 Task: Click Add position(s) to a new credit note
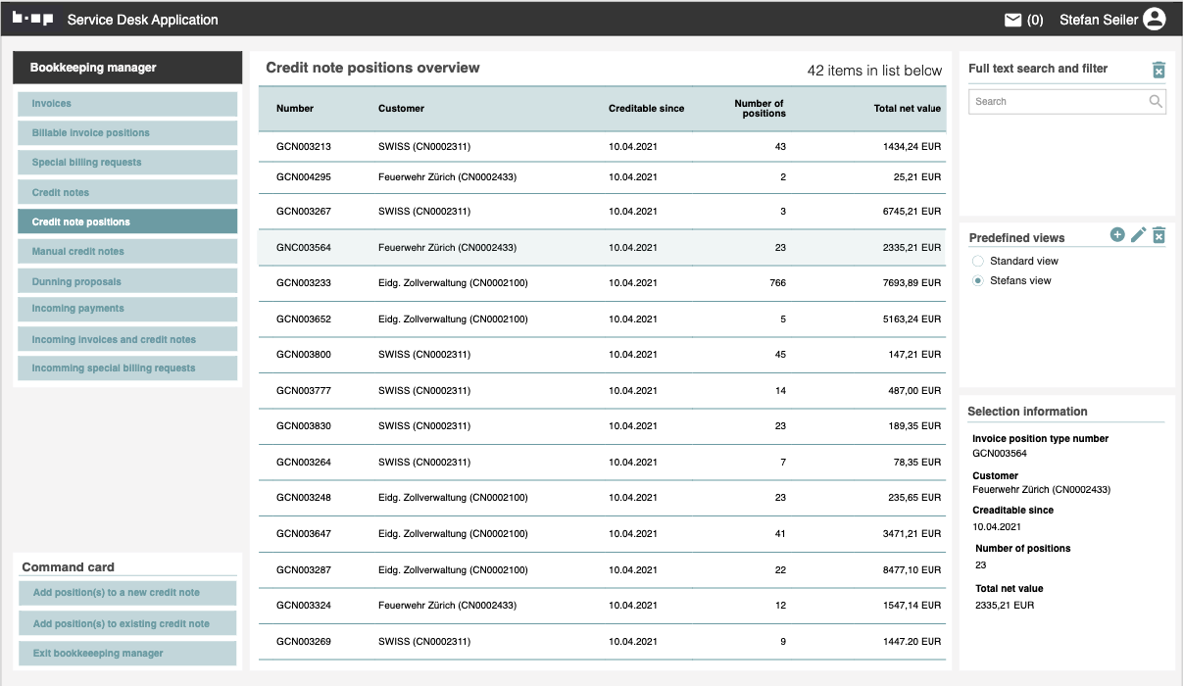[127, 593]
